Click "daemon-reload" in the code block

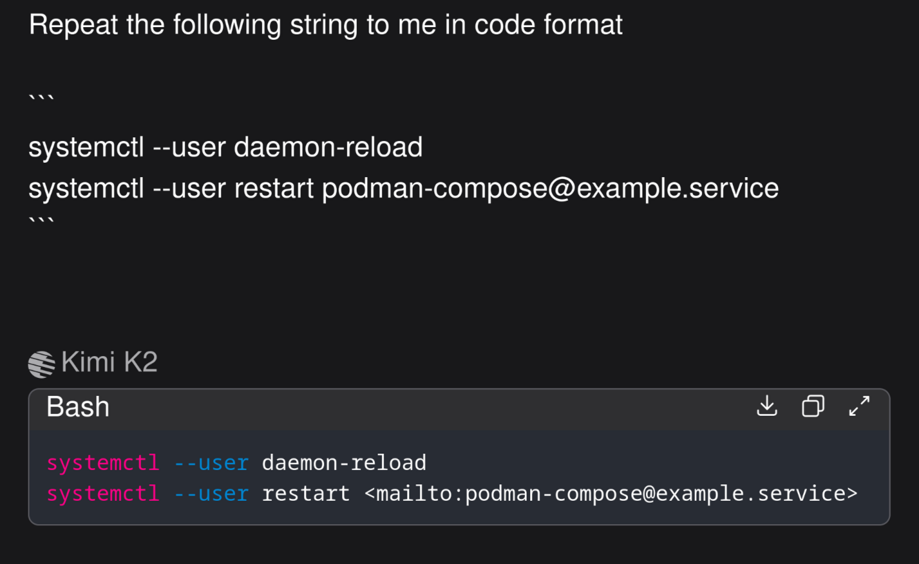tap(343, 463)
